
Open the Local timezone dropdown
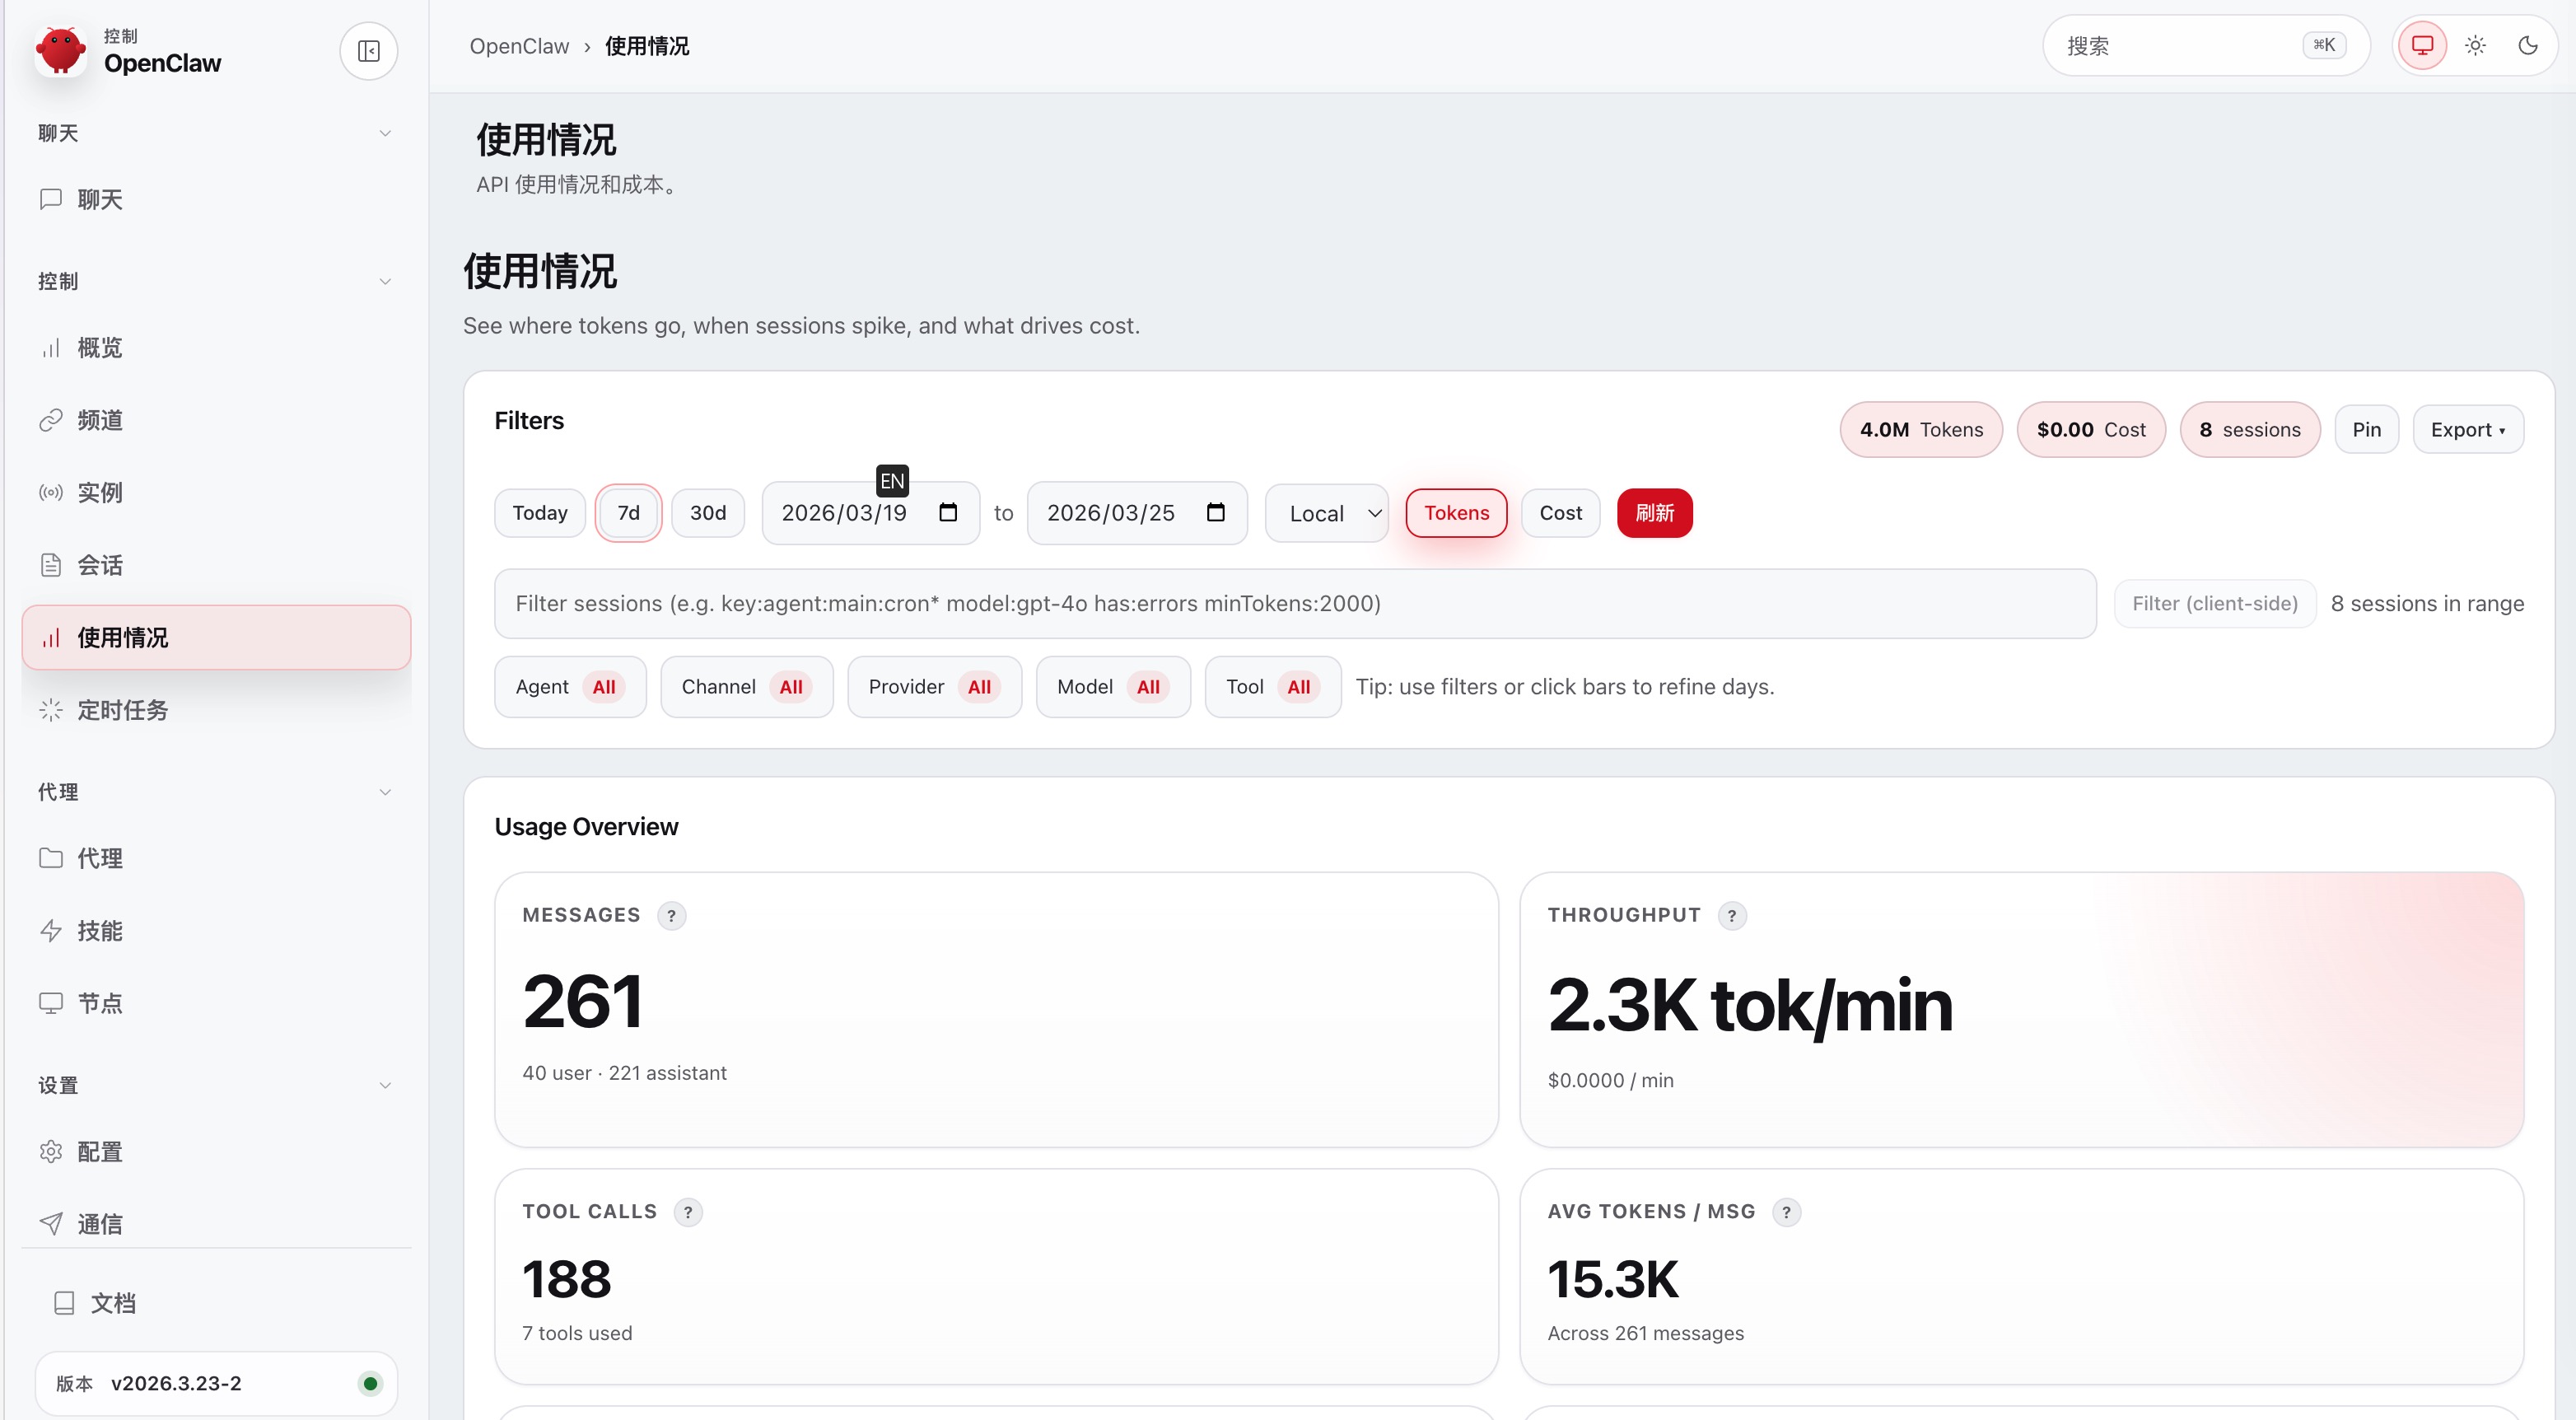1326,513
